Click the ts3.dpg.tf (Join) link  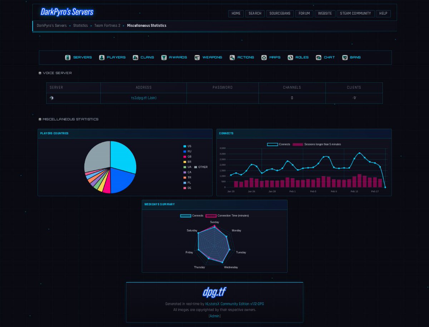(144, 98)
